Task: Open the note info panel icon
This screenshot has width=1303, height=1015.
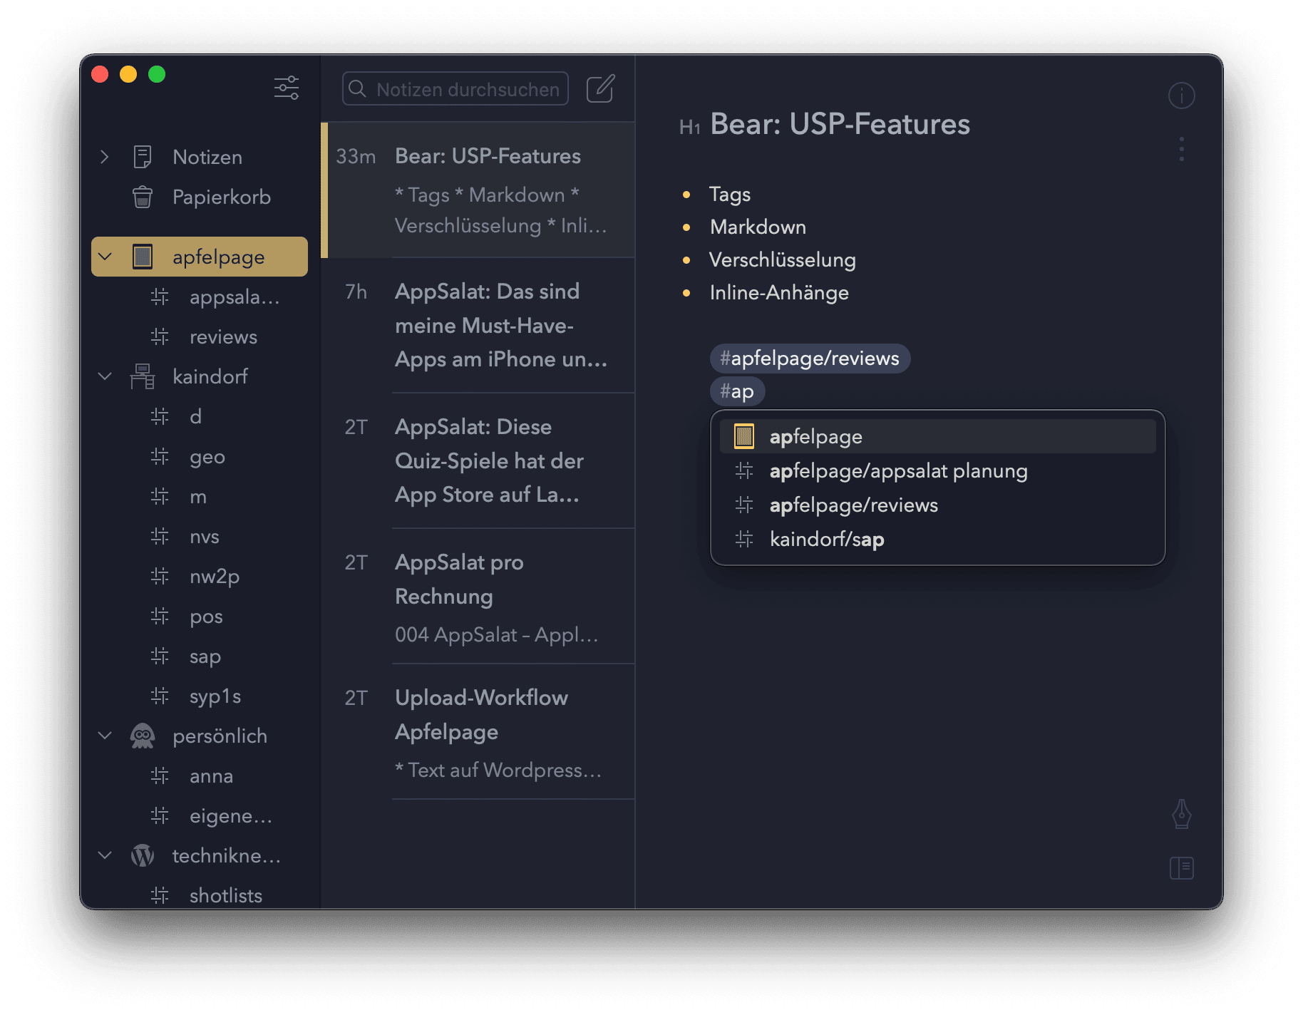Action: (1181, 96)
